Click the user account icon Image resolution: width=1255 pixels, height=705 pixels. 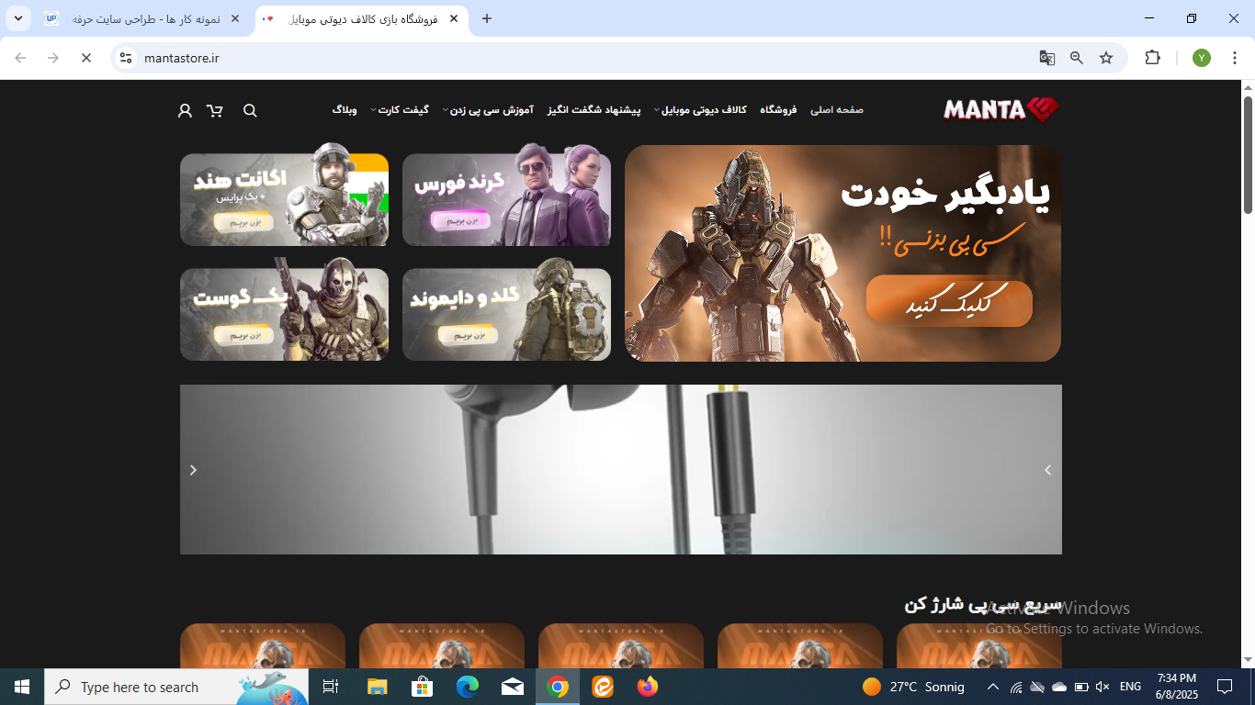185,110
